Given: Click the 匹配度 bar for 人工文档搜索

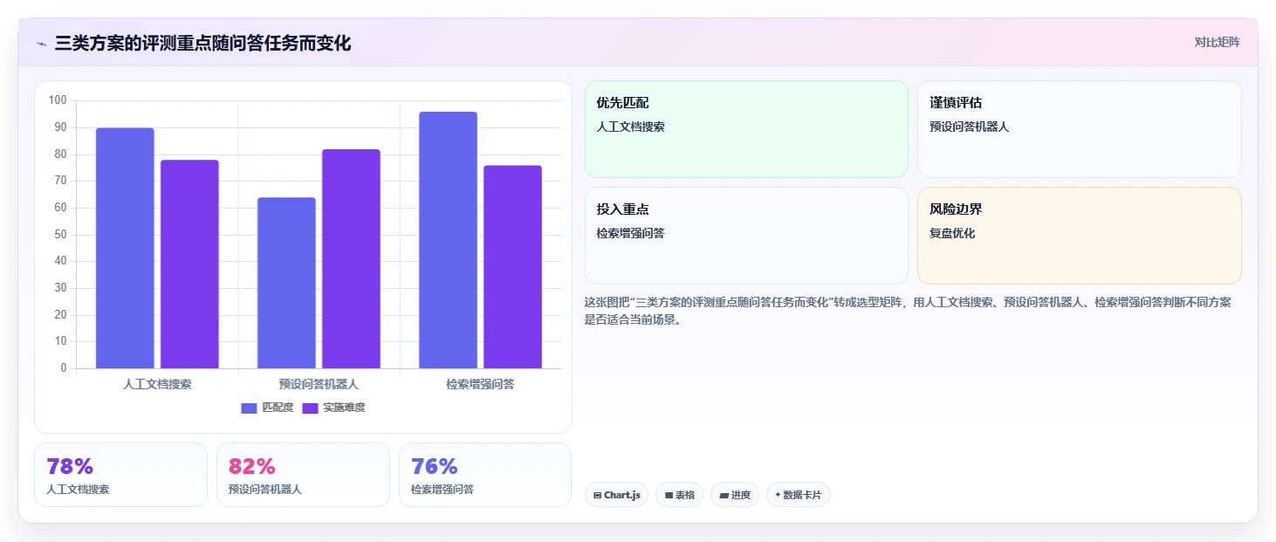Looking at the screenshot, I should pos(125,248).
